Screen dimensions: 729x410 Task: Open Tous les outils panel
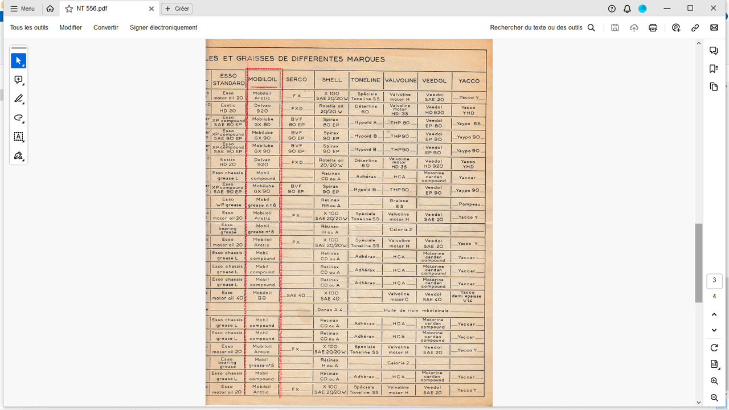[x=29, y=27]
